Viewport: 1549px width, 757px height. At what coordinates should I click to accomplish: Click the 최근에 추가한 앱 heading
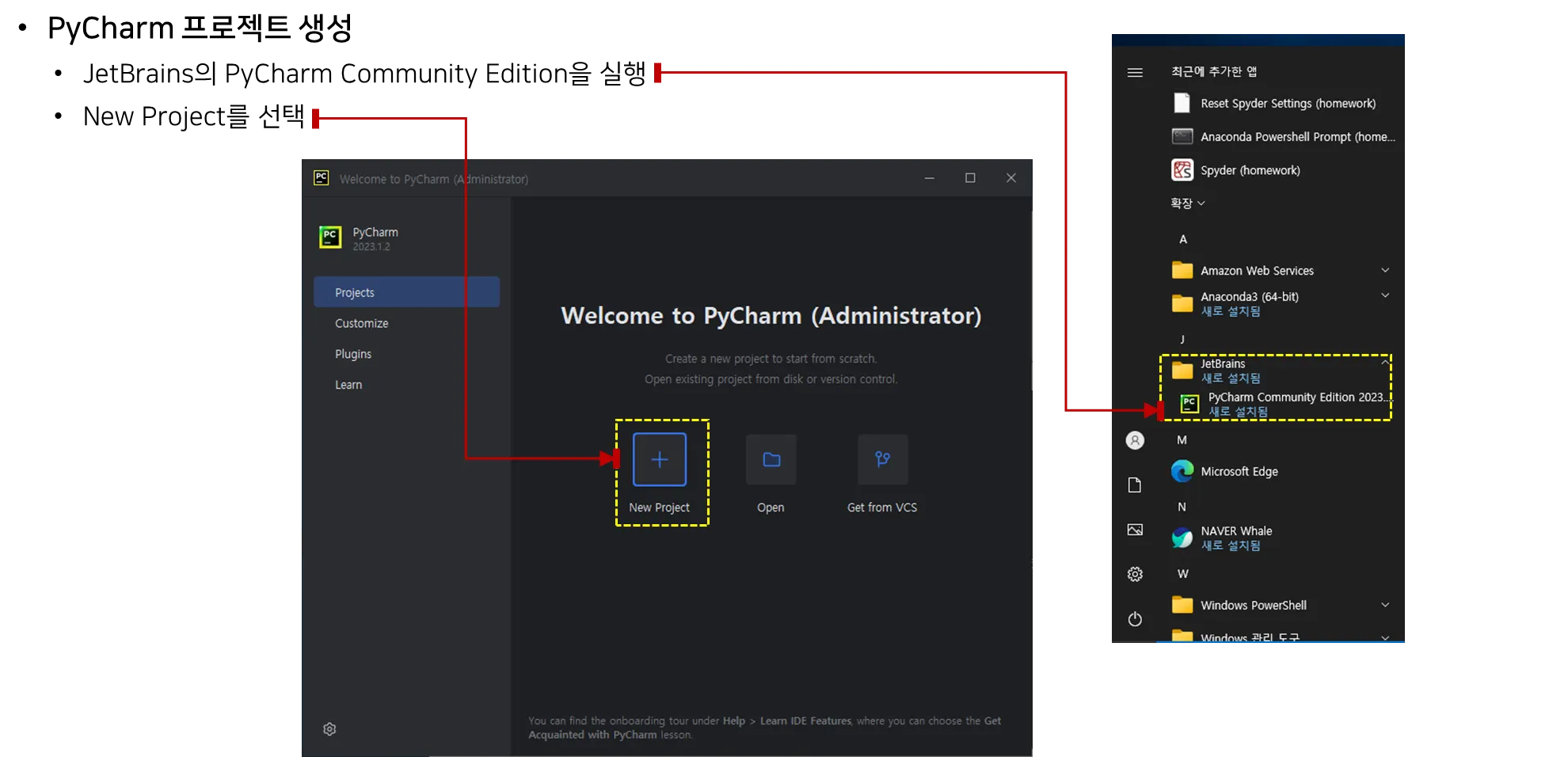[x=1214, y=71]
